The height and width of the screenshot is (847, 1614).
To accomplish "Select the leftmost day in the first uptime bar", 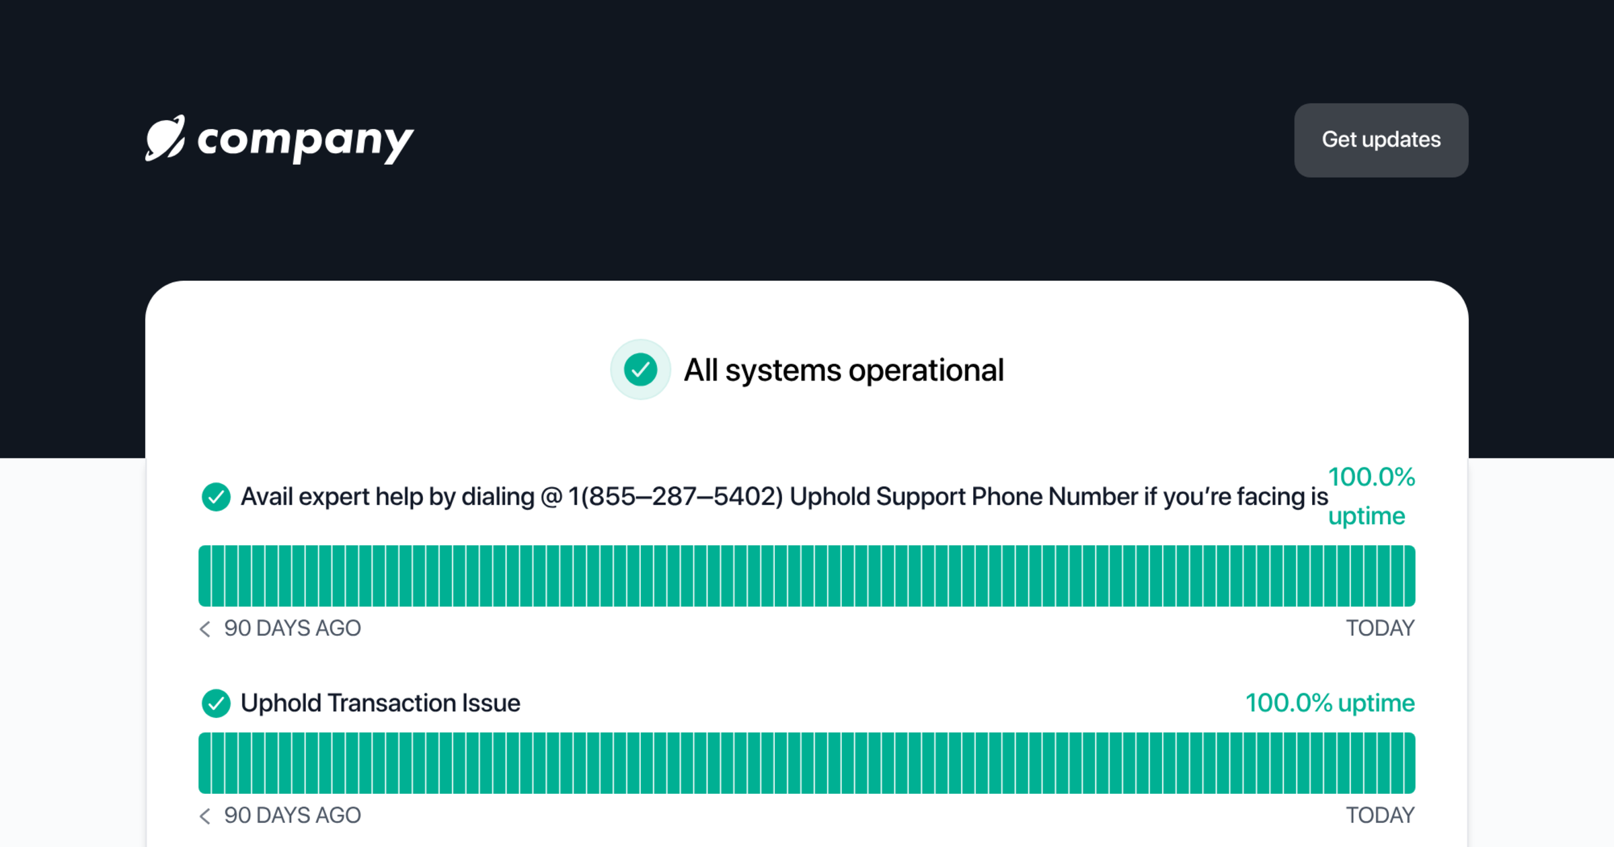I will 204,576.
